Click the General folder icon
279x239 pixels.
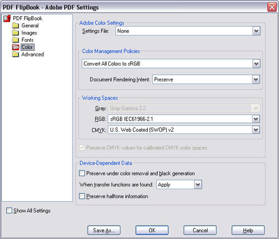(x=16, y=26)
